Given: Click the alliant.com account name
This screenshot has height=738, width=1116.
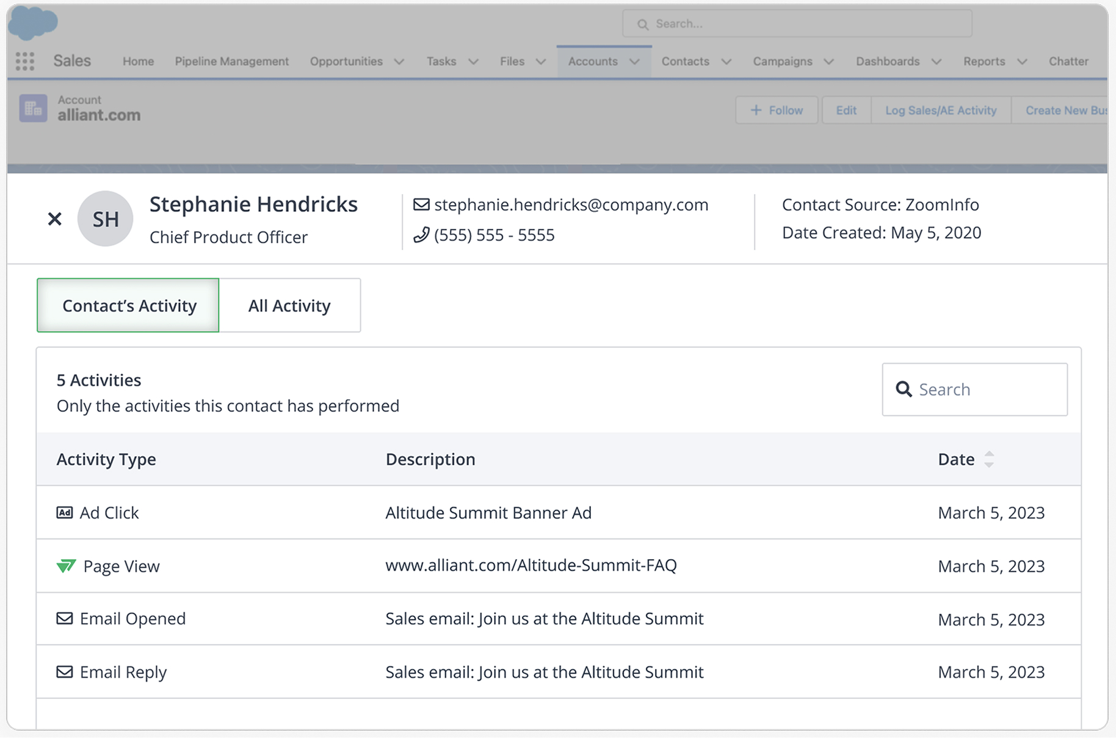Looking at the screenshot, I should pos(99,115).
